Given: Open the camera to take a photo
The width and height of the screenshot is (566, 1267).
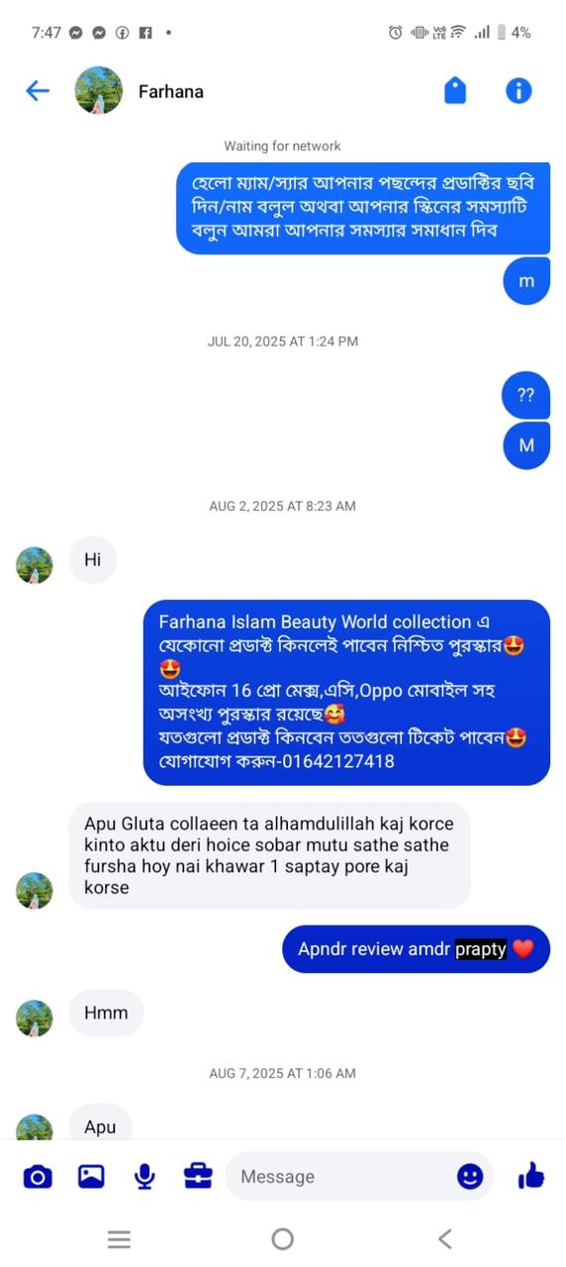Looking at the screenshot, I should click(38, 1176).
